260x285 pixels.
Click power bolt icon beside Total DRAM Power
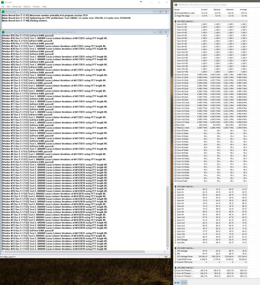(175, 259)
